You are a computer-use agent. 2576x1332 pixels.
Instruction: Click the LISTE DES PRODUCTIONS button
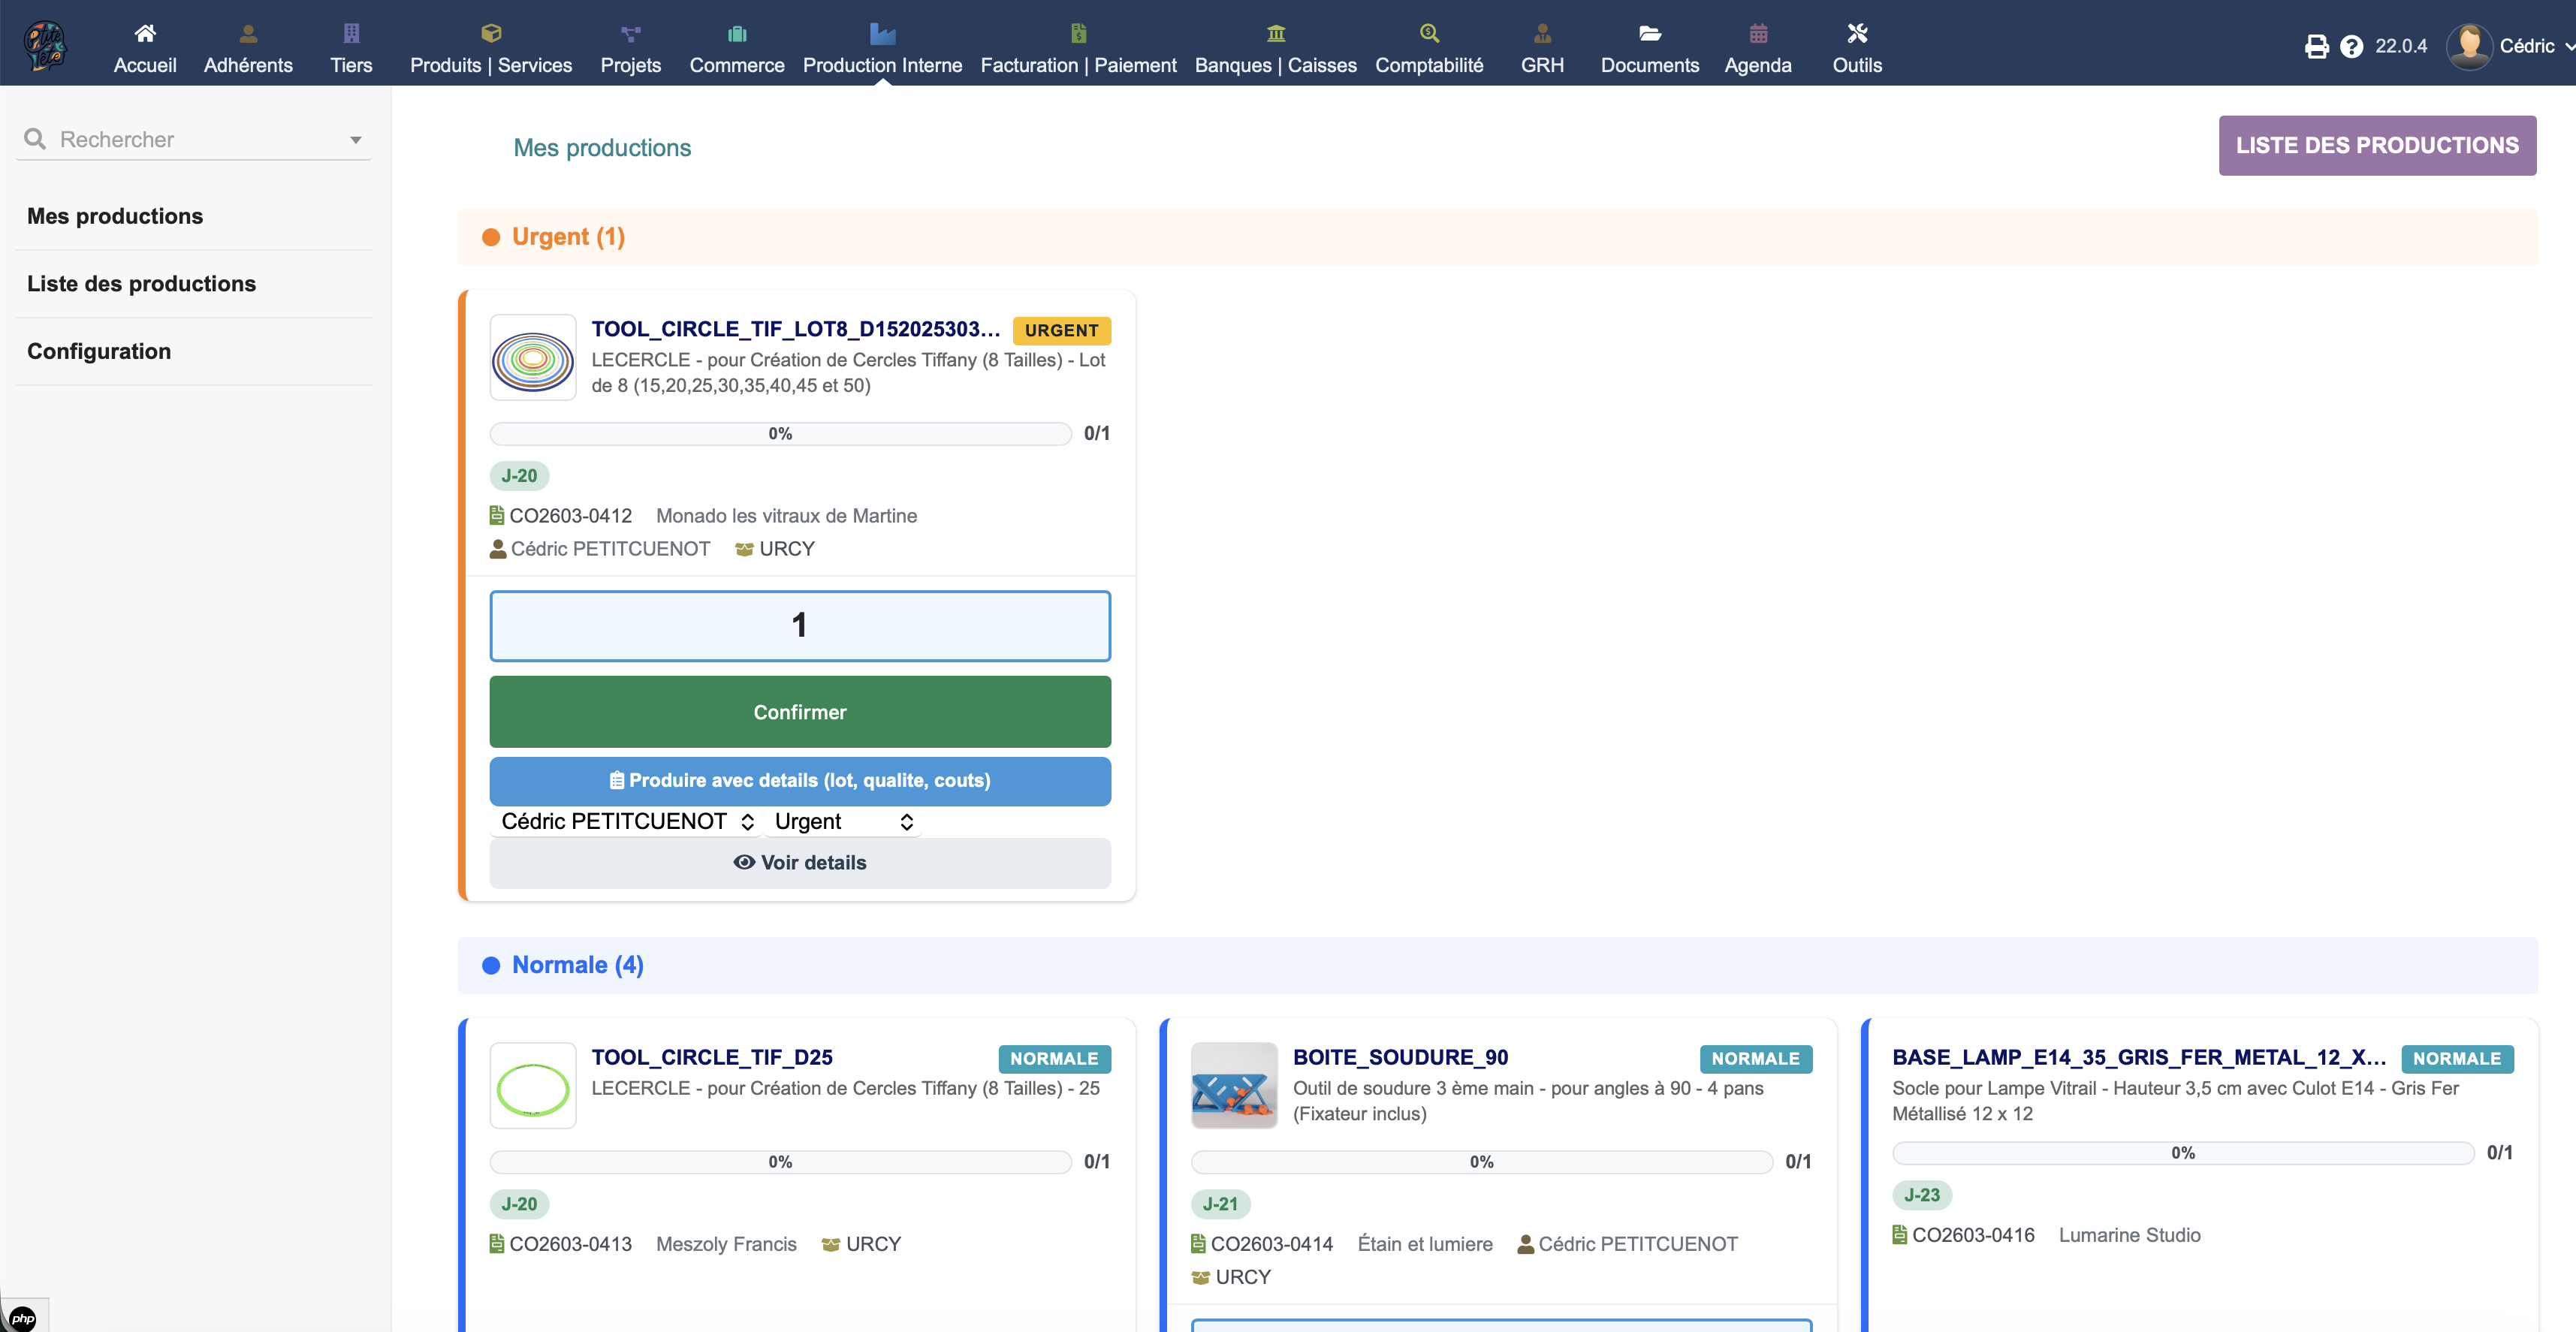coord(2376,145)
